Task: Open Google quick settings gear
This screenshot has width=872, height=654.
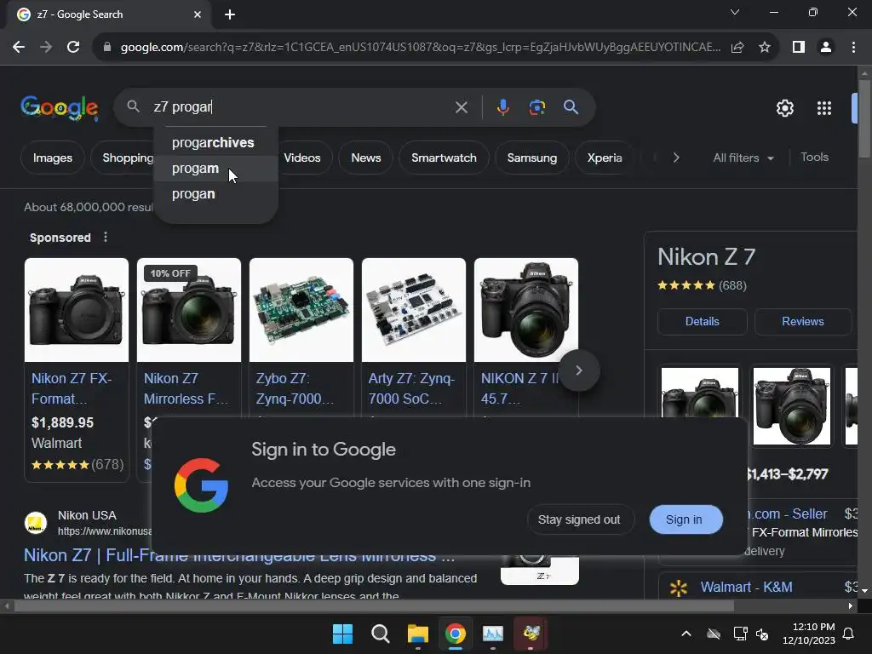Action: (x=784, y=108)
